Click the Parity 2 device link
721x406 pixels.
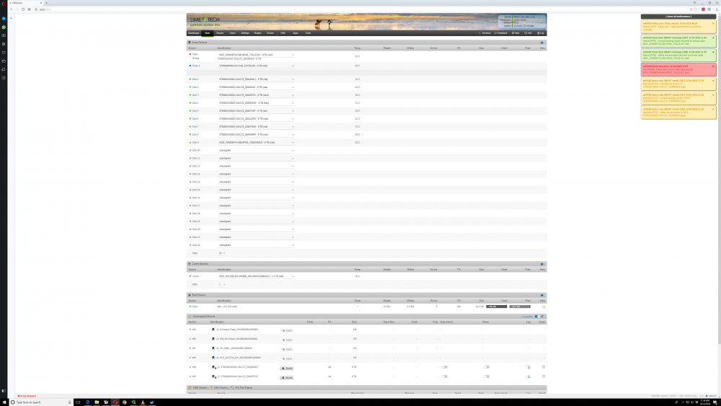[x=196, y=66]
